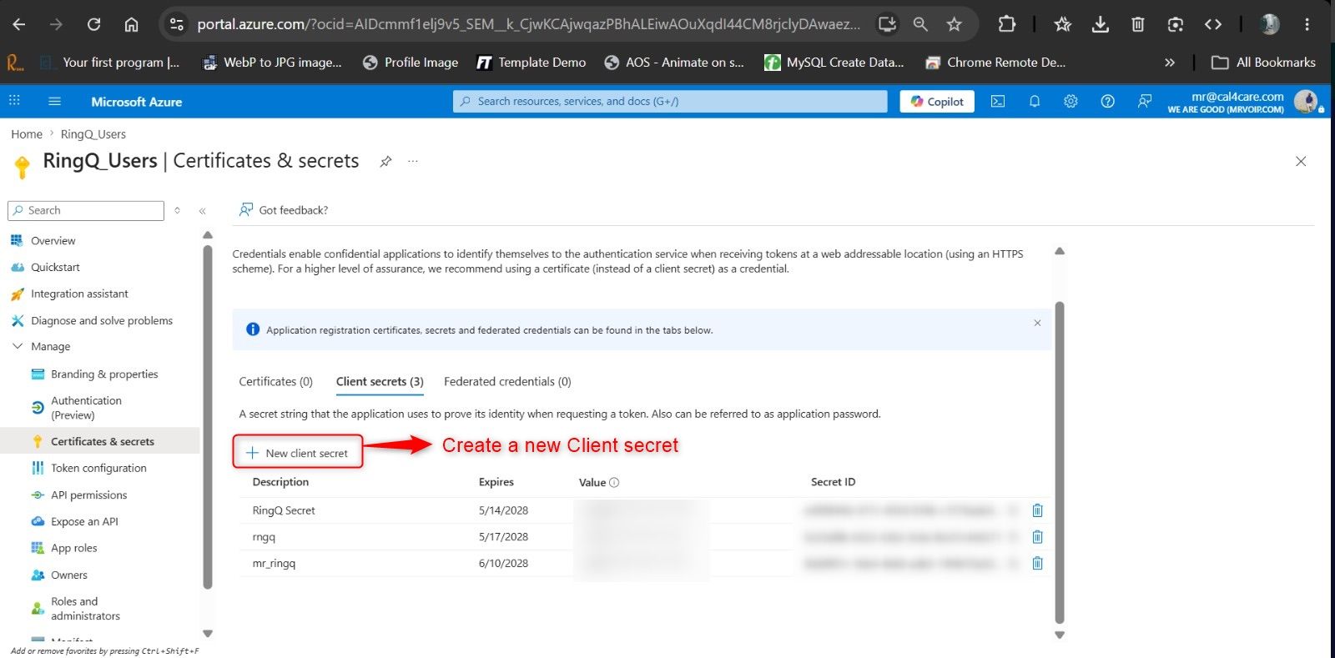Click the sidebar scrollbar down arrow
The image size is (1335, 658).
click(208, 634)
